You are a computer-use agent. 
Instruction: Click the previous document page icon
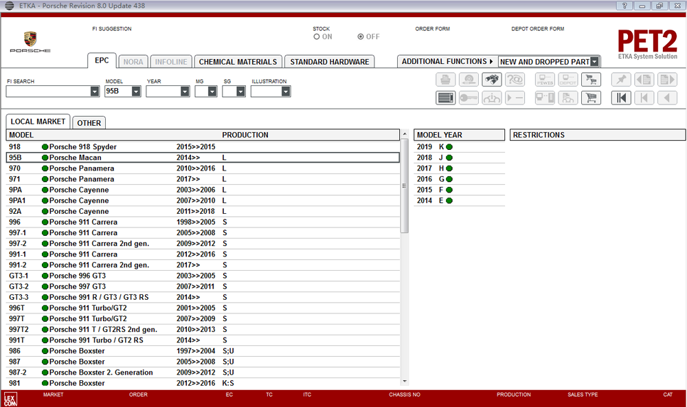[644, 80]
